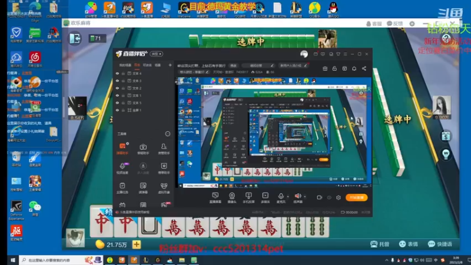471x265 pixels.
Task: Exit the mahjong table using the door icon
Action: [75, 38]
